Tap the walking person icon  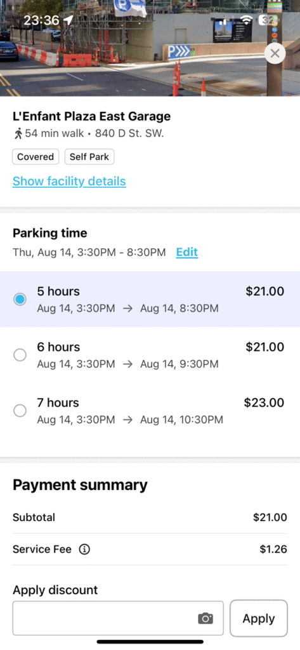[18, 133]
